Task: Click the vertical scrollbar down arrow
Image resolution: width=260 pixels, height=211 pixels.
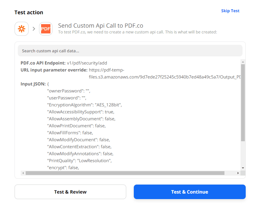Action: tap(243, 168)
